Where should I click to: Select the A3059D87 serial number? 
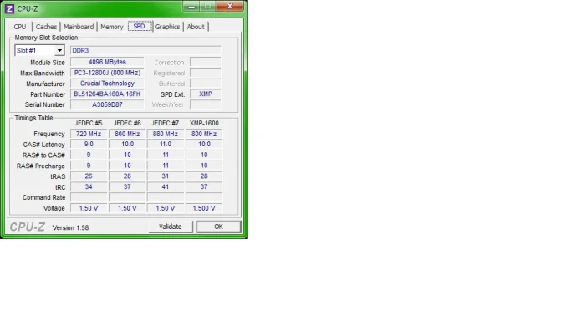click(x=107, y=104)
